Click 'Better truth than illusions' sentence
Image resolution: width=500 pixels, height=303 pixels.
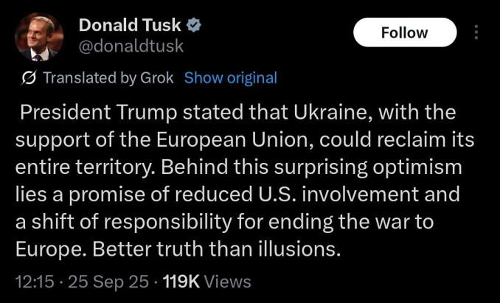point(216,248)
